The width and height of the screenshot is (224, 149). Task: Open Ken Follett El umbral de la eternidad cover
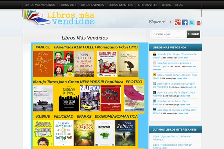tap(84, 64)
